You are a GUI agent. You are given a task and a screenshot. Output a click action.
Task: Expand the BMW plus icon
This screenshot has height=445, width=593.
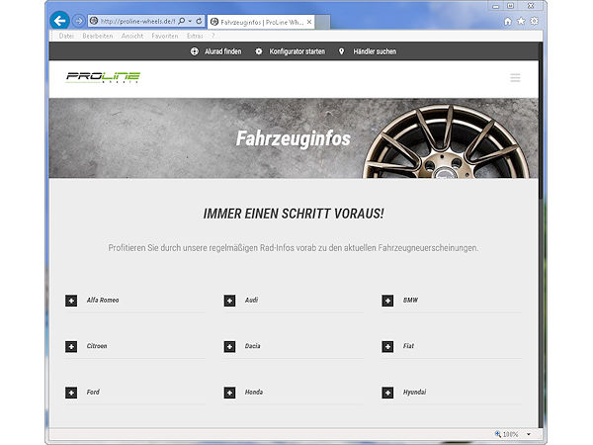387,301
